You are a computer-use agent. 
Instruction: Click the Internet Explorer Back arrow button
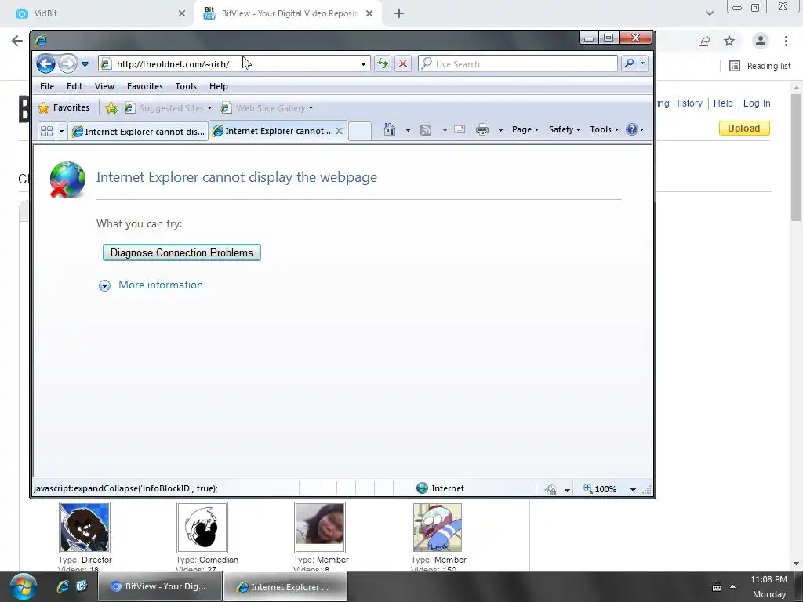pyautogui.click(x=45, y=64)
